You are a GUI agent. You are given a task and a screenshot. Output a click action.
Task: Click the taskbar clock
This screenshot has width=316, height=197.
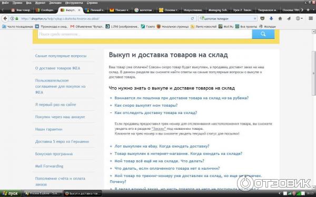(310, 193)
